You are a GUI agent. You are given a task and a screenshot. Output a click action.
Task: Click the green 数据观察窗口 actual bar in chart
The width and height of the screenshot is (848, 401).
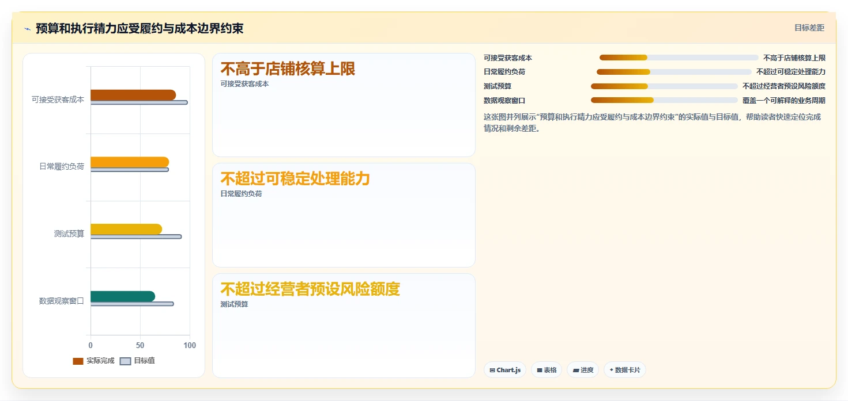click(123, 296)
